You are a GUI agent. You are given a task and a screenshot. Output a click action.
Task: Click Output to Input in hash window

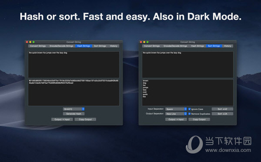62,120
